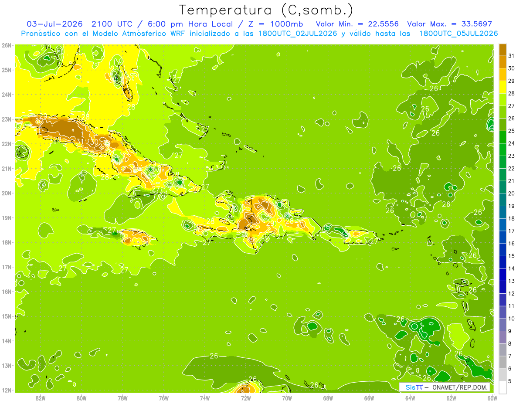
Task: Click the colorbar label "7"
Action: 510,356
